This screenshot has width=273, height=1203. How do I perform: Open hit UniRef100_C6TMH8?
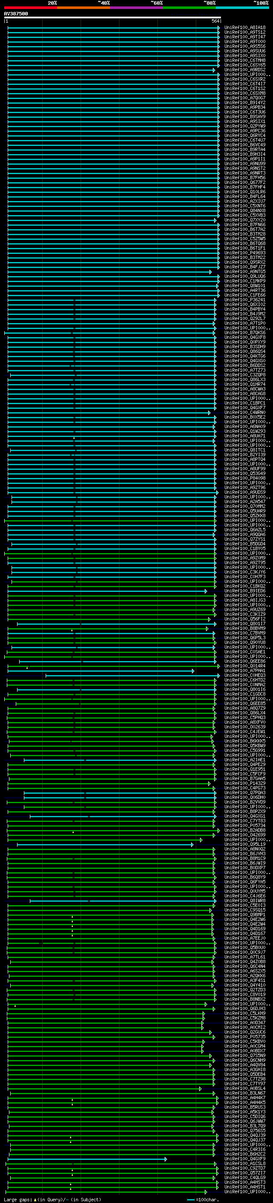245,60
